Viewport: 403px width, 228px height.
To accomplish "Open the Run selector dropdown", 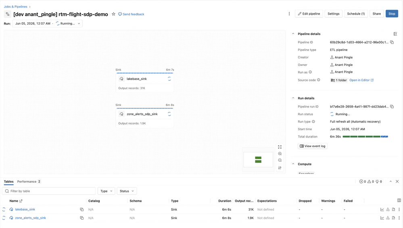I will click(47, 23).
